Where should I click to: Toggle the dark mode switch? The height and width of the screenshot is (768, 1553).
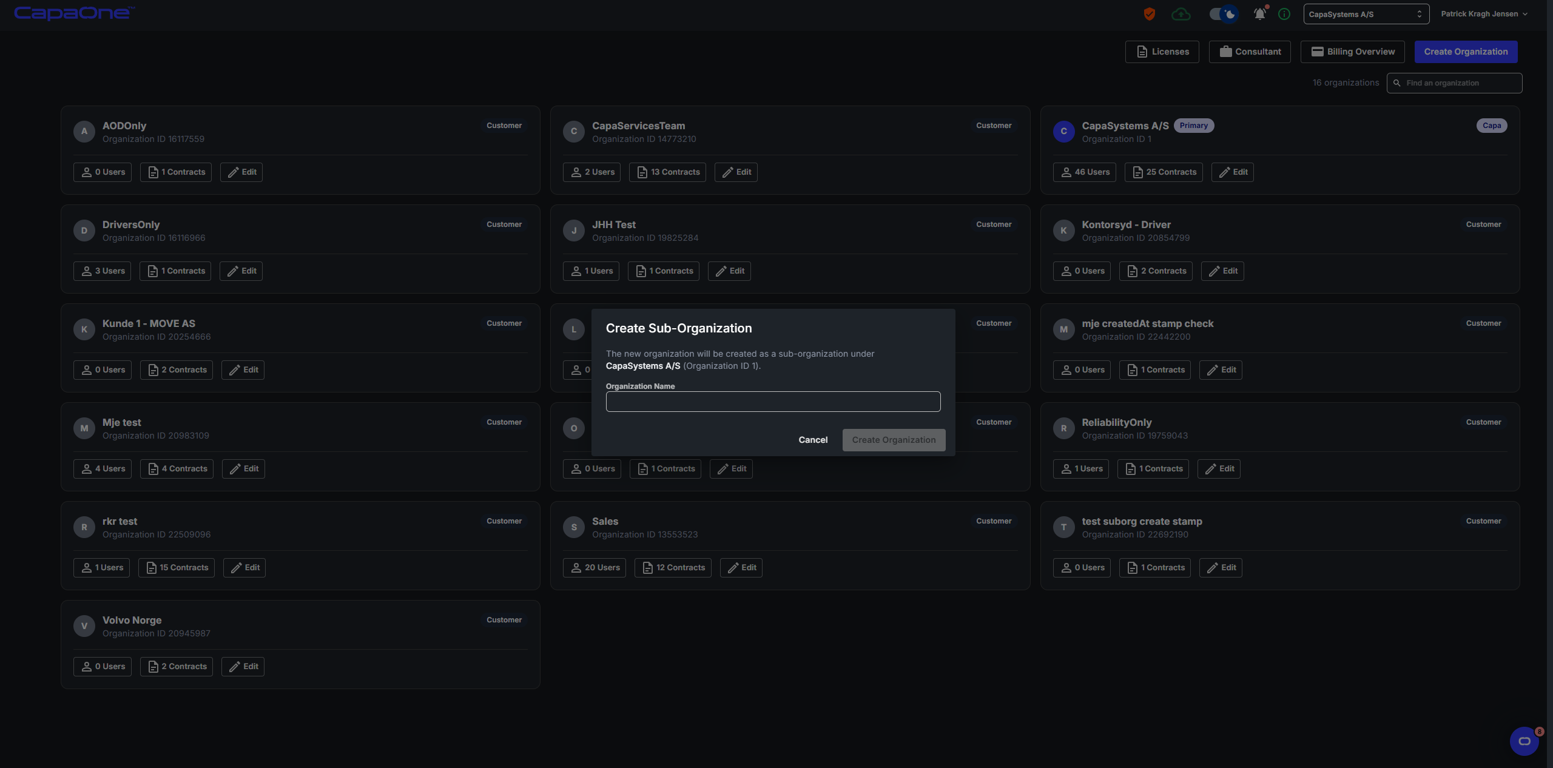(x=1223, y=14)
